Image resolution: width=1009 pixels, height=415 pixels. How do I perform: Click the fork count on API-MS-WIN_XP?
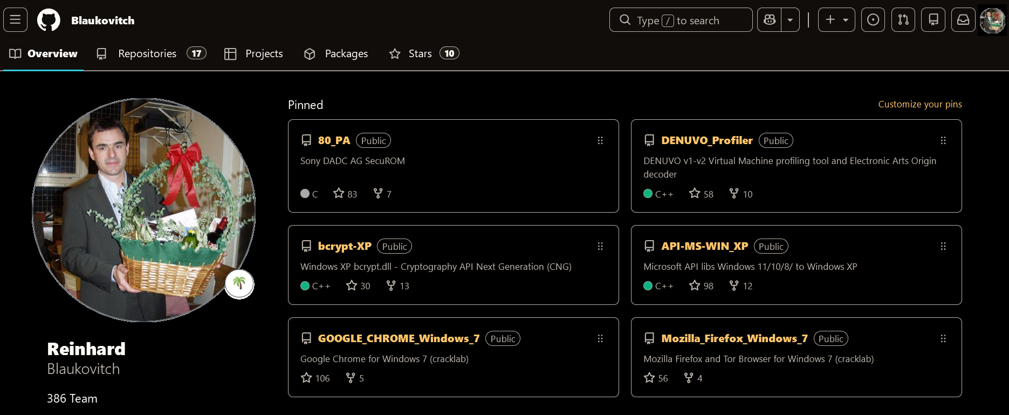(741, 285)
